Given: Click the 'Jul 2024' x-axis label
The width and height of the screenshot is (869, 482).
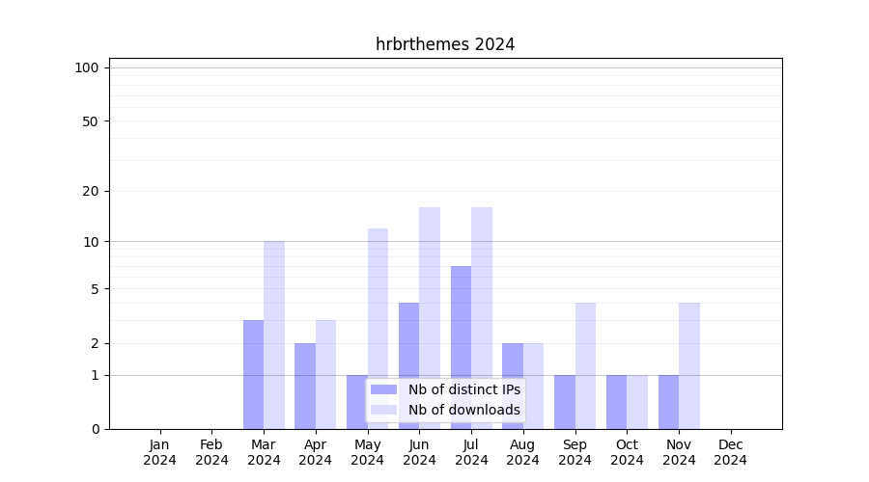Looking at the screenshot, I should tap(471, 452).
